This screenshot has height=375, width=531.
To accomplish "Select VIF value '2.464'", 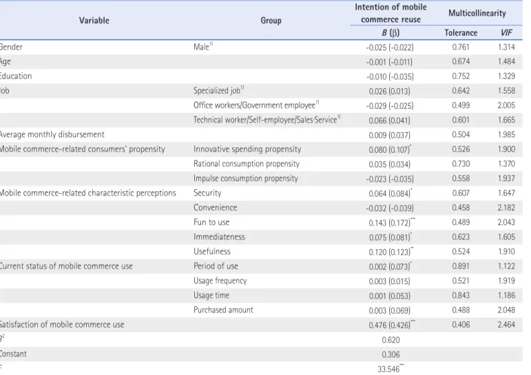I will coord(506,325).
